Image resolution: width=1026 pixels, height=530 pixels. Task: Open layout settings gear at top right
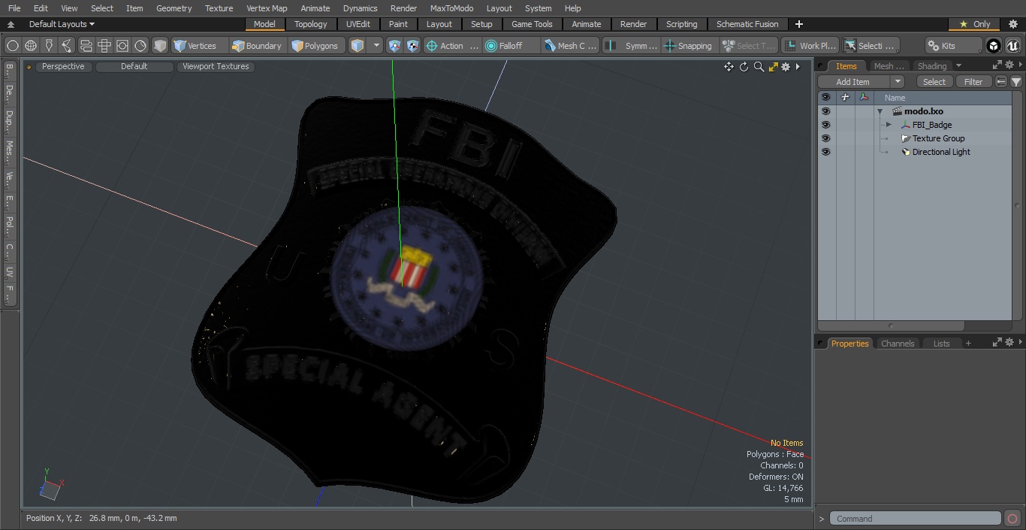coord(1013,24)
